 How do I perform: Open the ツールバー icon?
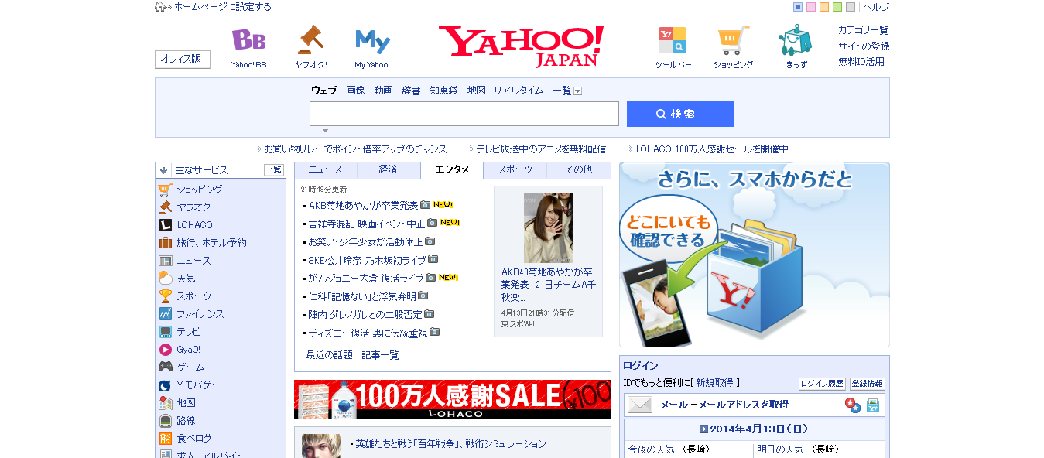pos(673,39)
